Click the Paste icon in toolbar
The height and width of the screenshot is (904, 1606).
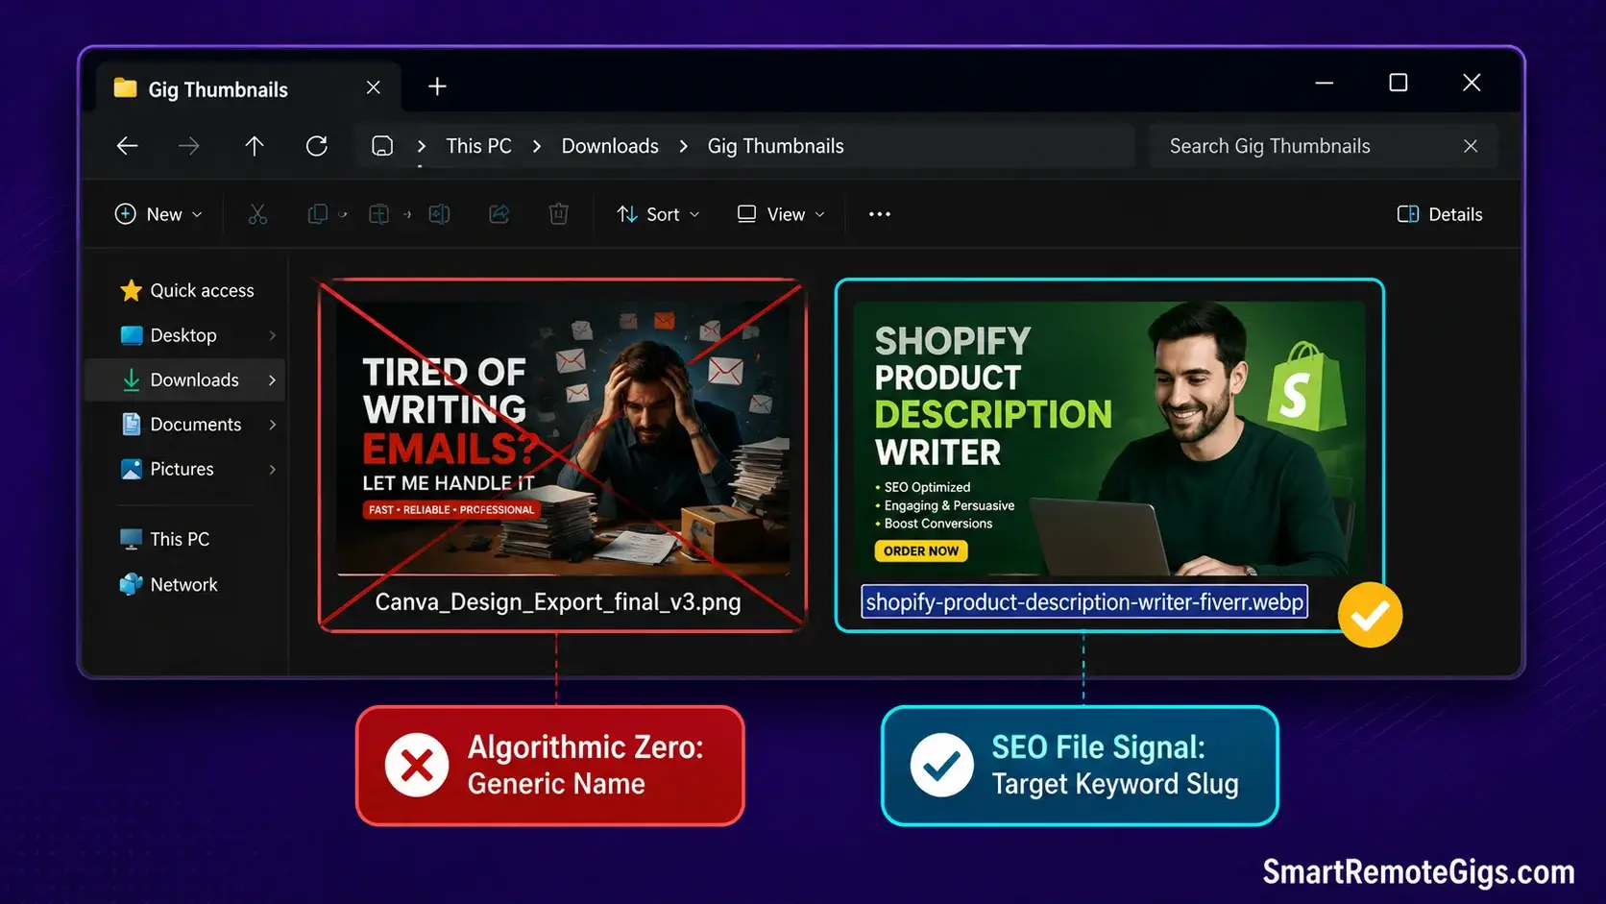(379, 214)
